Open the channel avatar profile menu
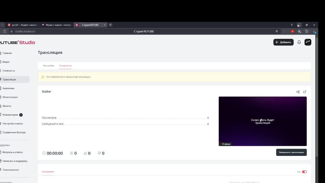 tap(308, 42)
